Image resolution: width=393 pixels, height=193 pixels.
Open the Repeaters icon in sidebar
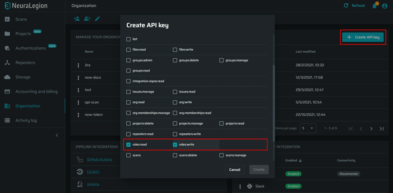tap(7, 63)
